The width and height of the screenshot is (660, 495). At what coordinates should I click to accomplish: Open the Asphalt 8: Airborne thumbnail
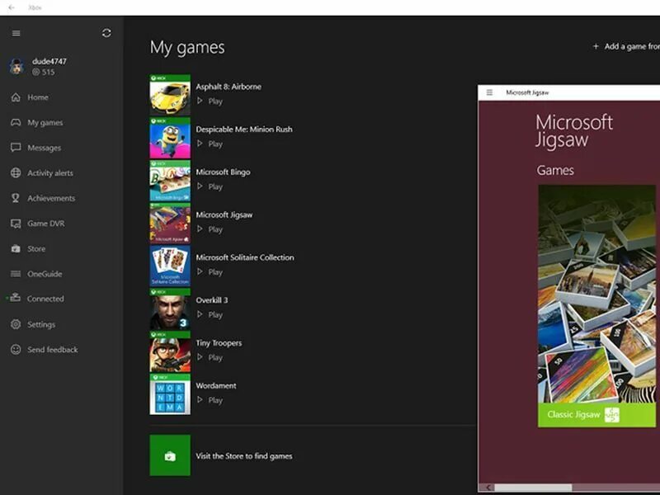click(170, 95)
